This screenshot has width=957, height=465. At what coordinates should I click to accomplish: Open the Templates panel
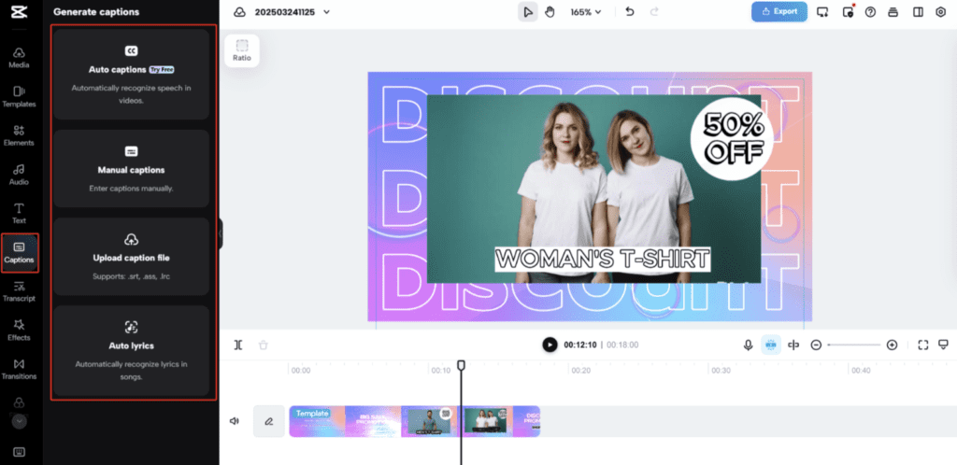[19, 97]
